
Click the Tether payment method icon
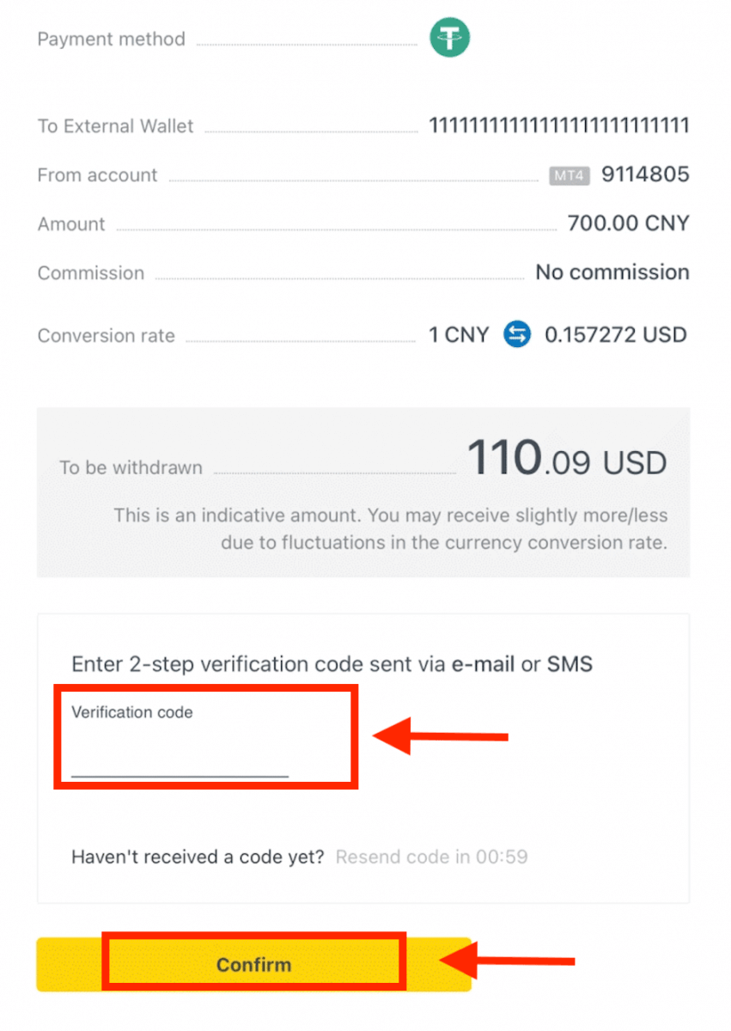pyautogui.click(x=449, y=38)
